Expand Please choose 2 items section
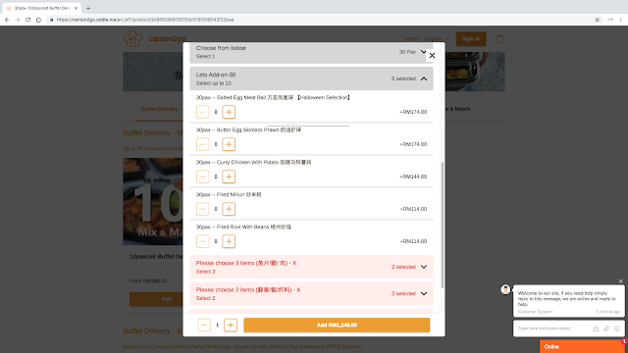 pos(311,294)
